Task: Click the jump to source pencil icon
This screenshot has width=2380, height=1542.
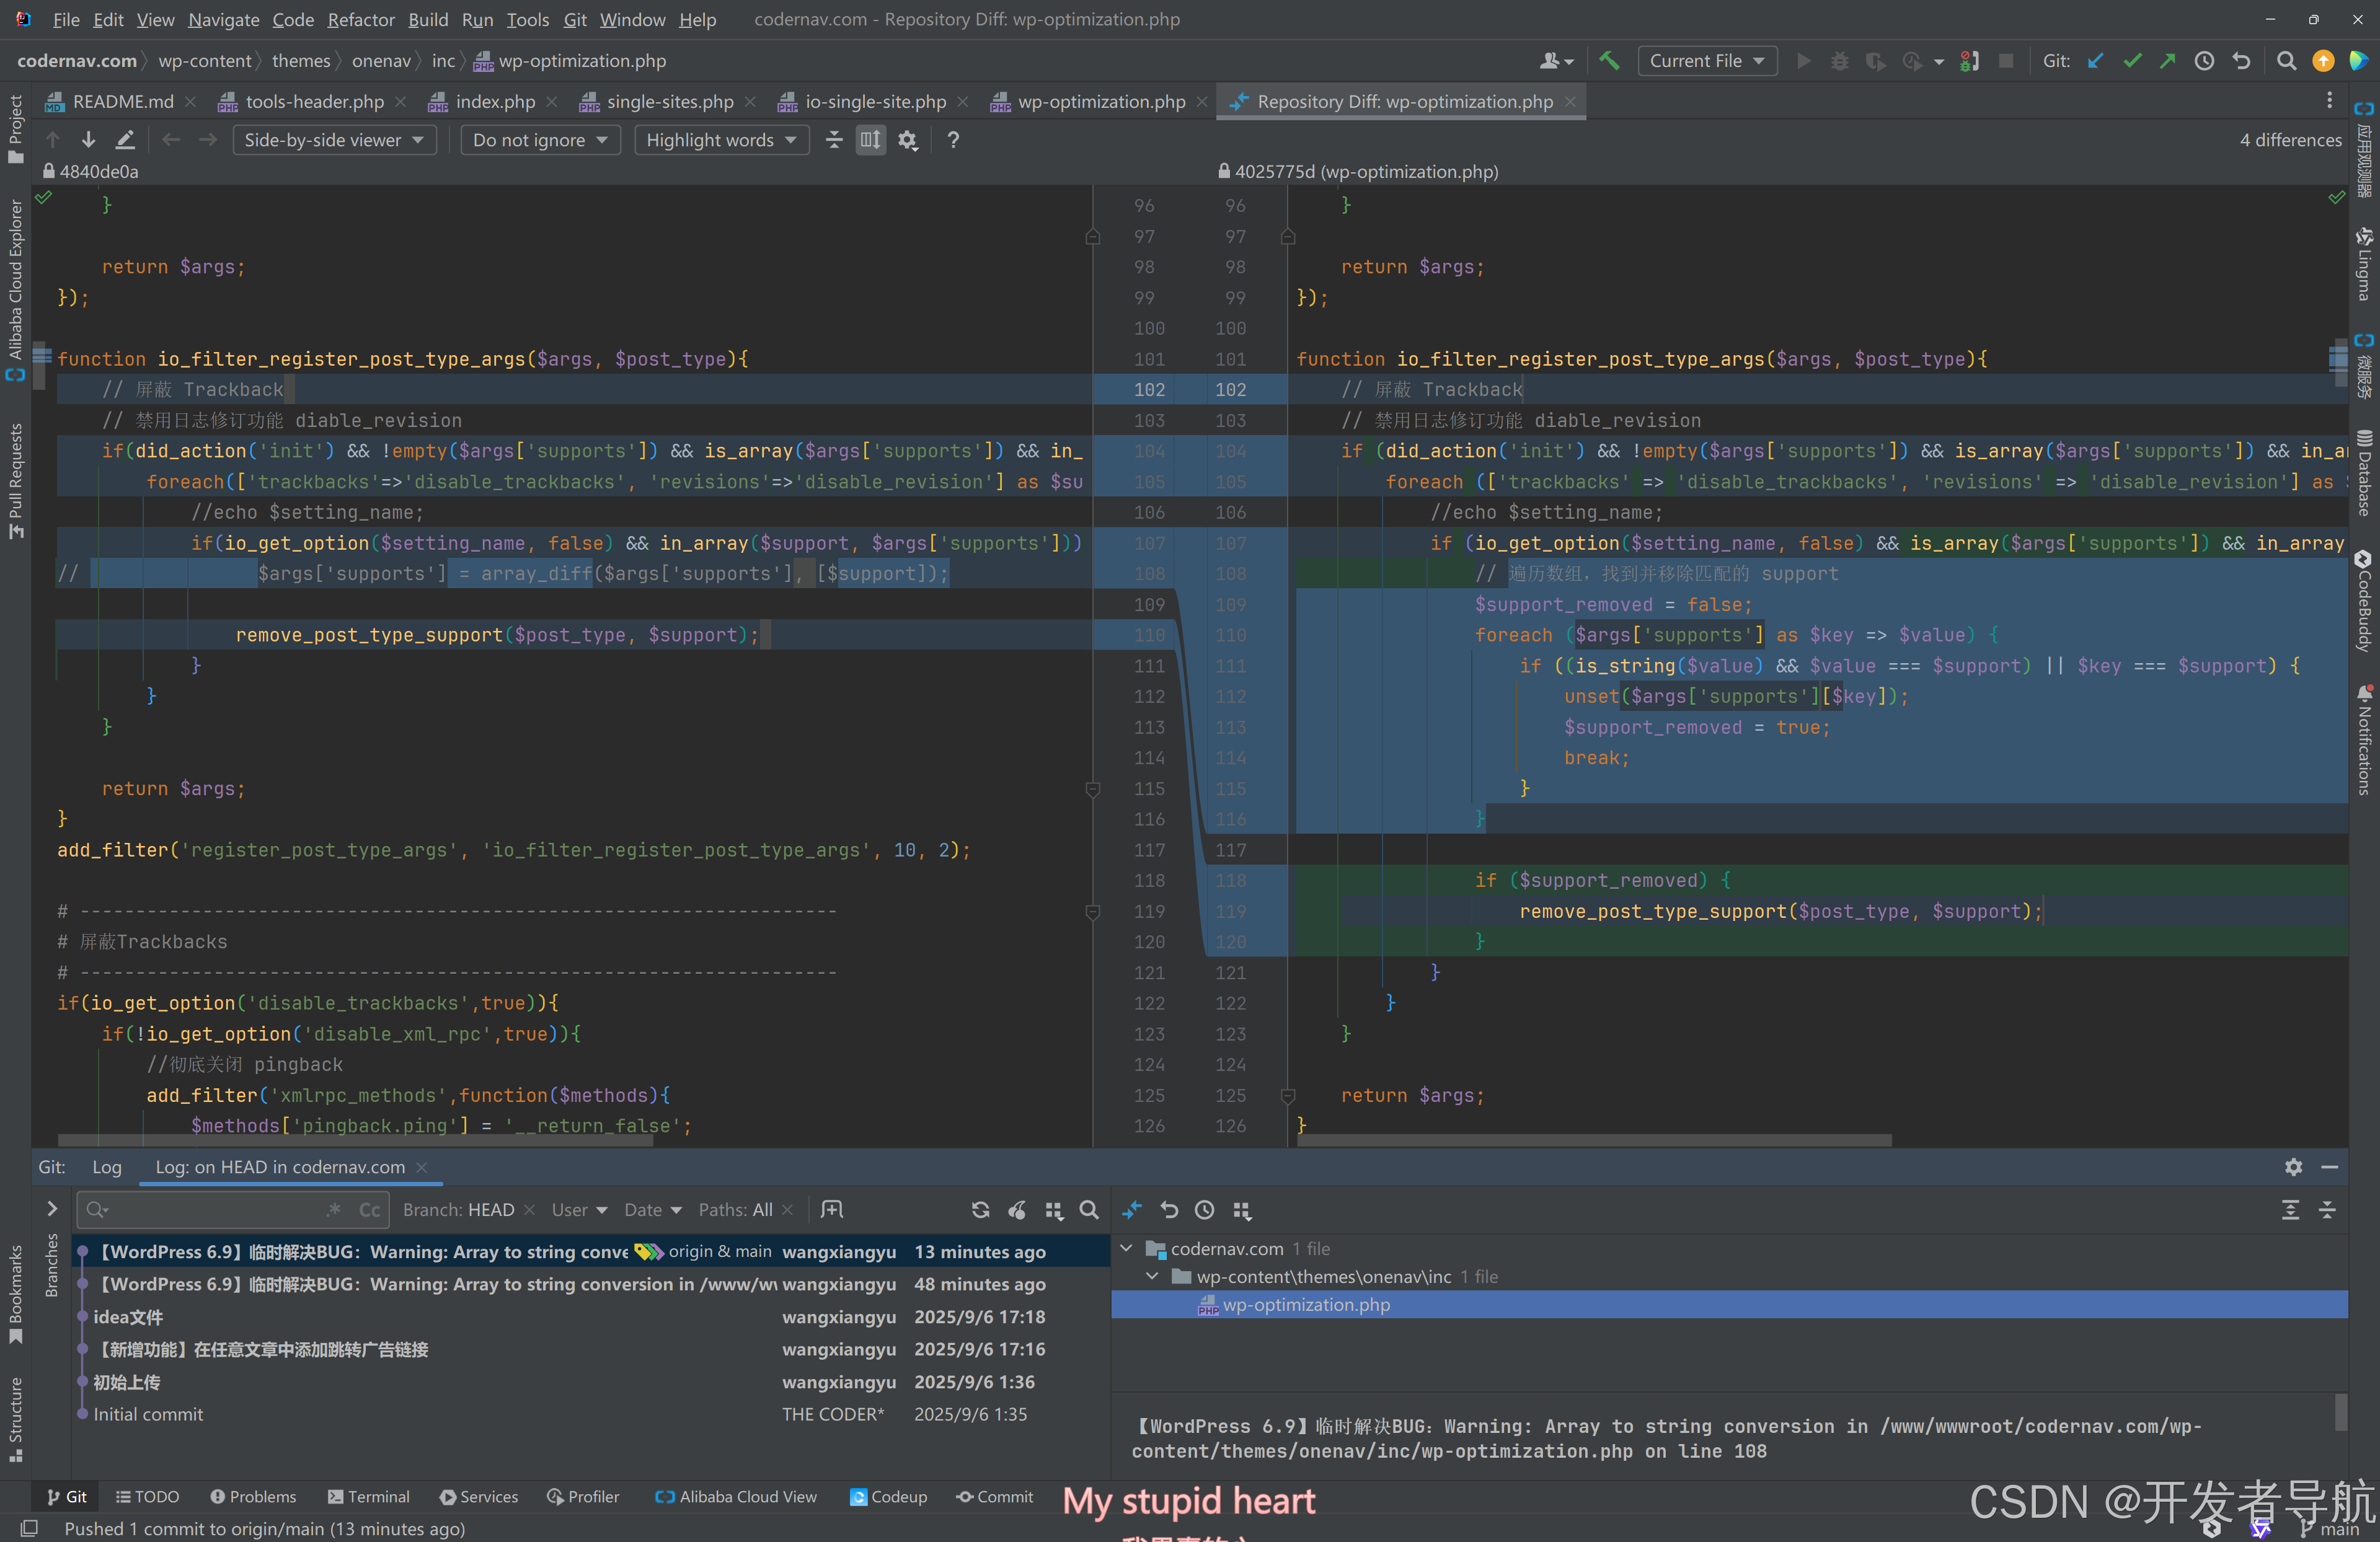Action: 125,140
